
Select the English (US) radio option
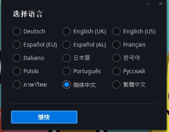117,31
